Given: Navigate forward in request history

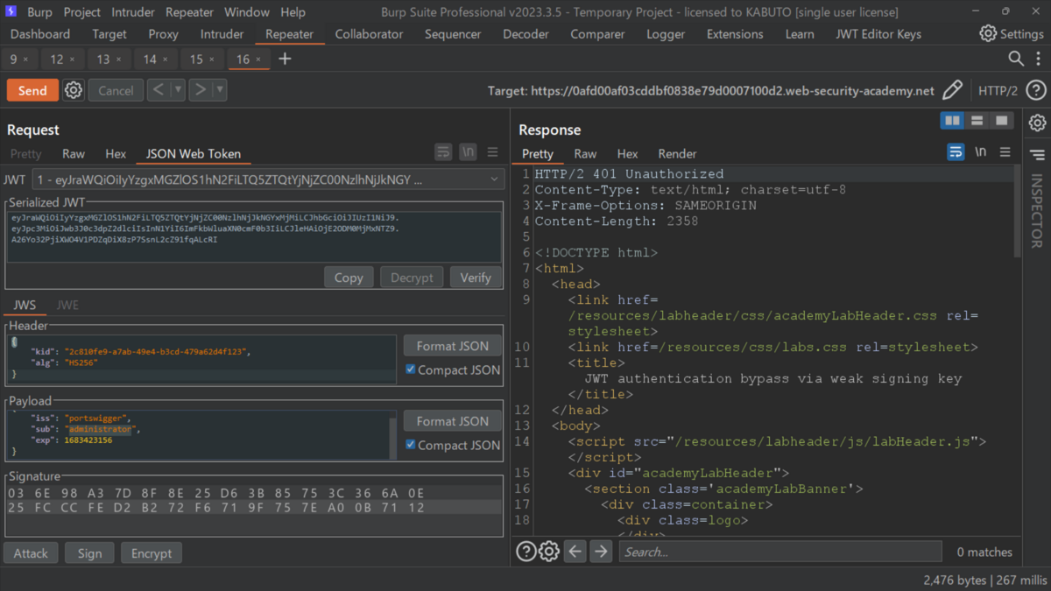Looking at the screenshot, I should [201, 90].
